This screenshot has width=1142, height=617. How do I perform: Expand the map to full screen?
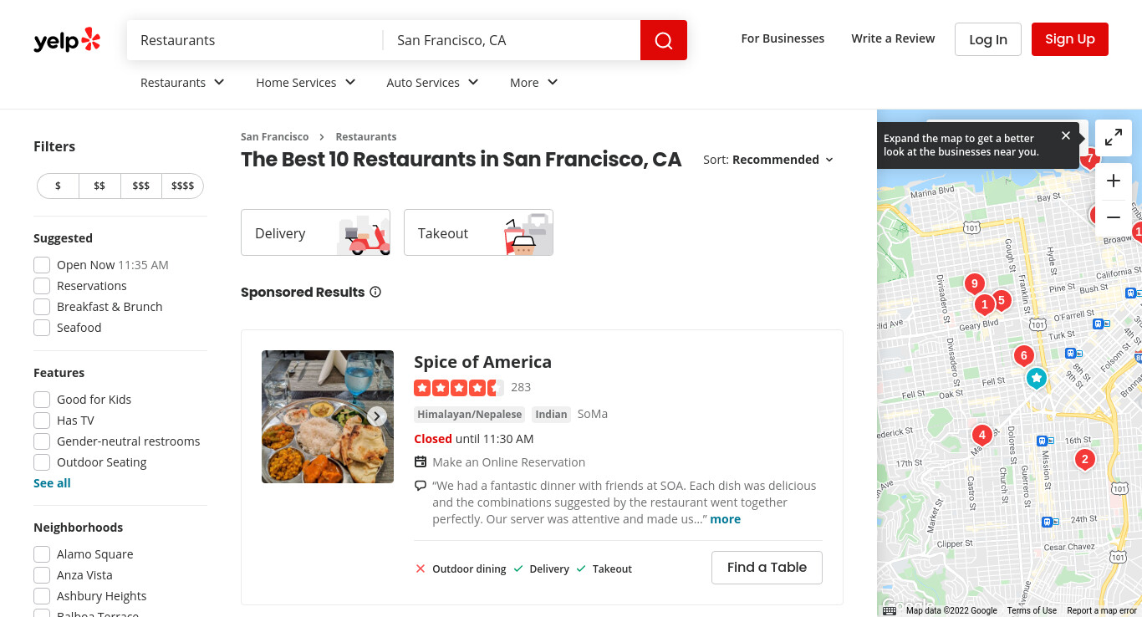(1114, 138)
